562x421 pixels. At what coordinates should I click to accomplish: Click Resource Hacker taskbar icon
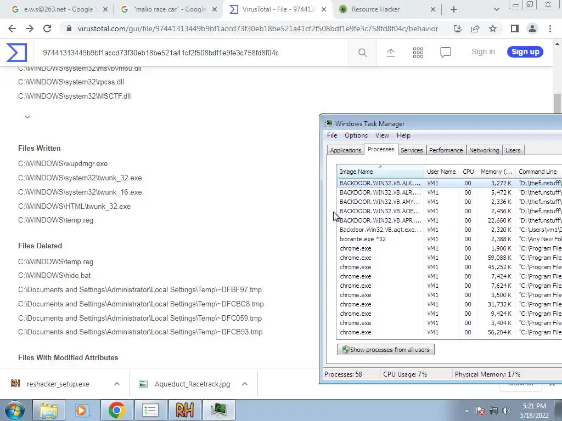click(184, 410)
